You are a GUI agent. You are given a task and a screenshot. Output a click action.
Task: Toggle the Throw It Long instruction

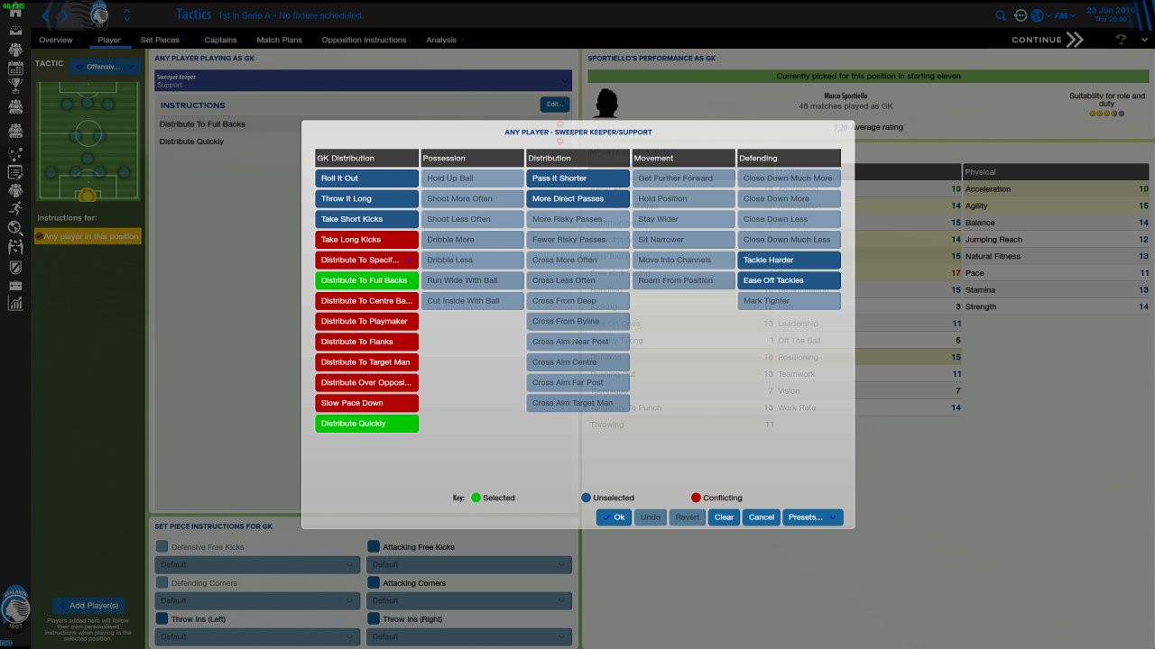(x=366, y=199)
